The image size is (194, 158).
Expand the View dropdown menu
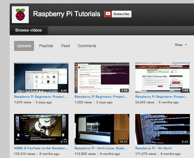coord(179,45)
